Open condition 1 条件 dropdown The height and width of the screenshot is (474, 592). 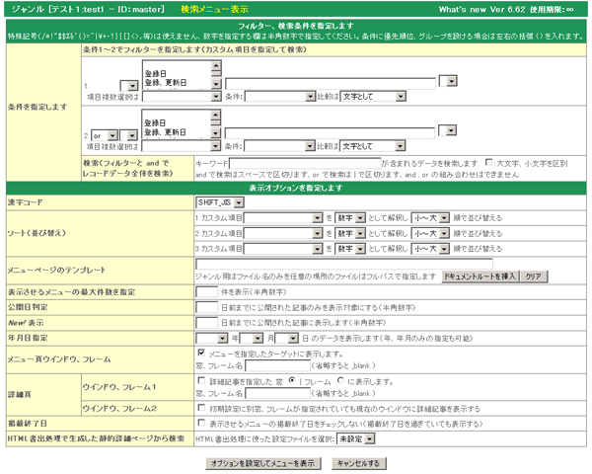[x=280, y=97]
